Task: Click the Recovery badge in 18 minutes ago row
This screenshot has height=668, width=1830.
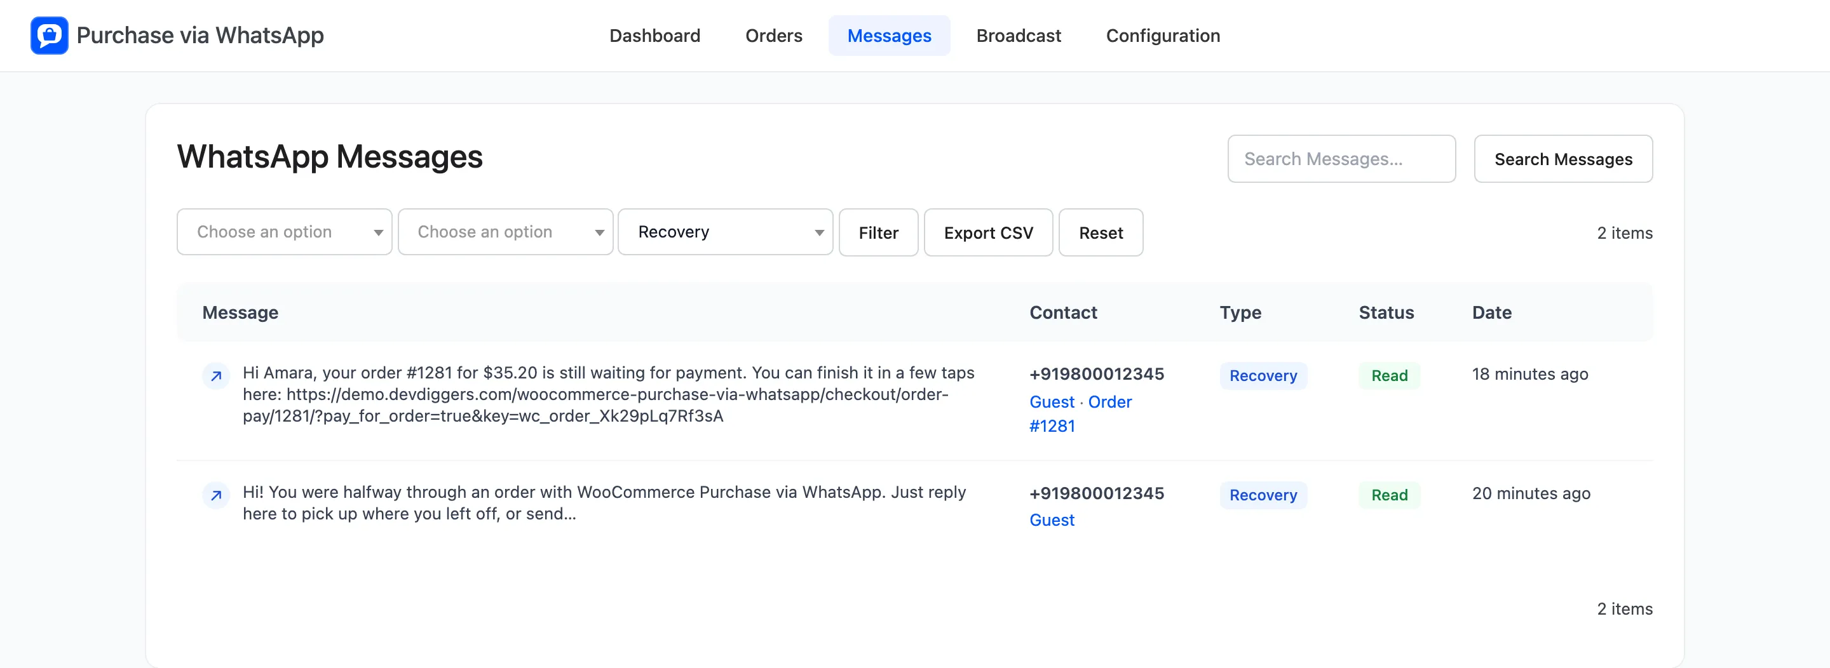Action: [x=1263, y=377]
